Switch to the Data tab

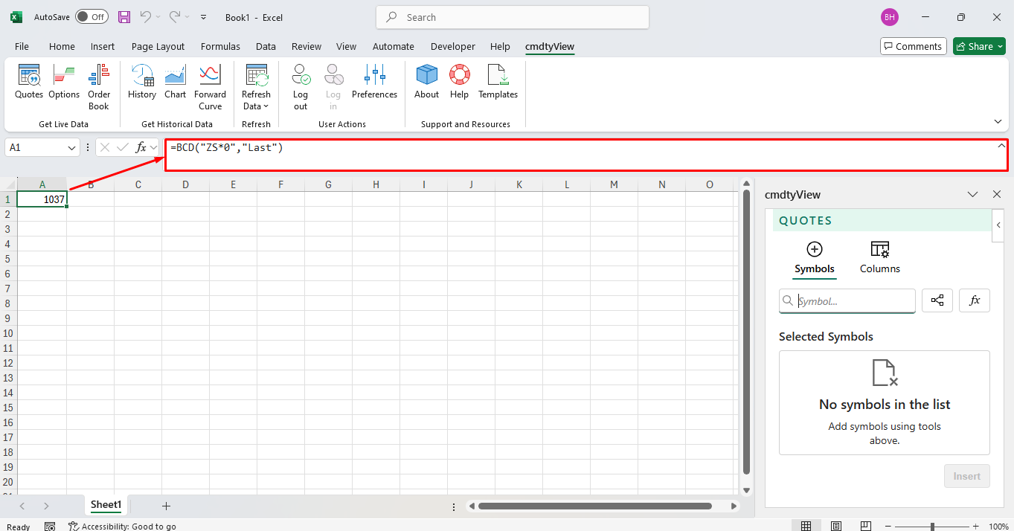pos(266,46)
